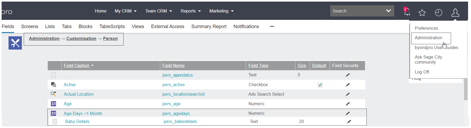This screenshot has height=128, width=471.
Task: Click search-select icon beside Actual Location
Action: coord(53,94)
